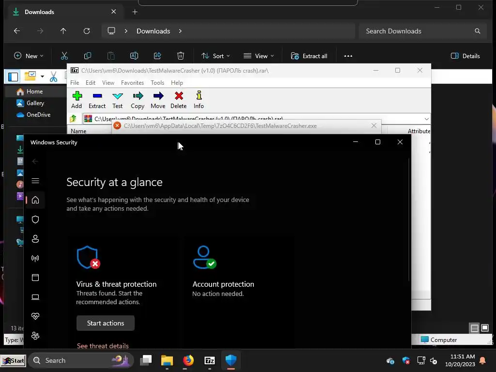The width and height of the screenshot is (496, 372).
Task: Open Edit menu in 7-Zip
Action: (x=91, y=82)
